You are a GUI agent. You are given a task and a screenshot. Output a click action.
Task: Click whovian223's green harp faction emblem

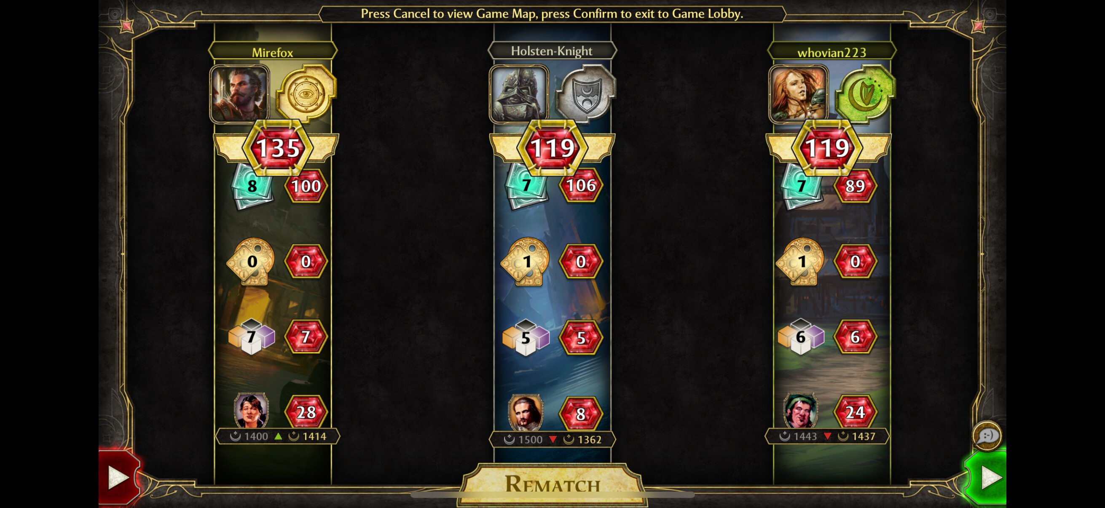click(x=865, y=94)
